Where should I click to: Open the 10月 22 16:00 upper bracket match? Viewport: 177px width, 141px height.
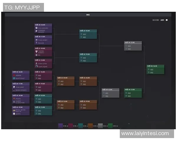88,34
